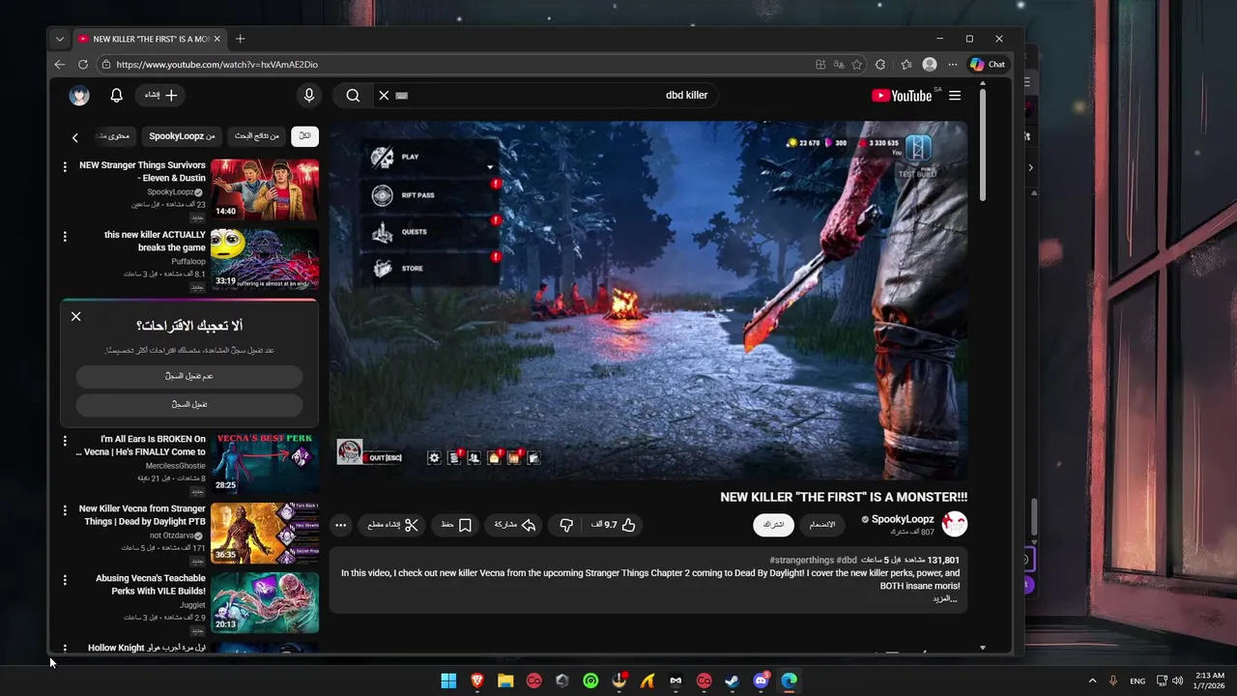Open the 36:35 Vecna PTB thumbnail
The image size is (1237, 696).
[x=265, y=534]
